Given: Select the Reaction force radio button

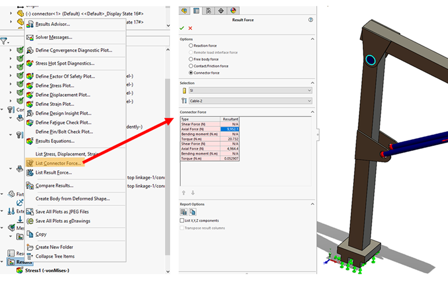Looking at the screenshot, I should [x=191, y=46].
